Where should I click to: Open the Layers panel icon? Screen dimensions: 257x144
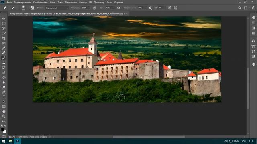253,64
